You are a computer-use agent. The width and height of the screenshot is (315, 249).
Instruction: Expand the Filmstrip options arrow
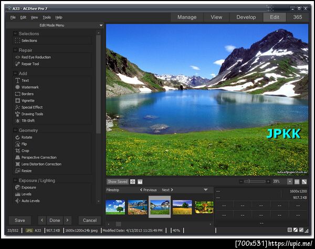pyautogui.click(x=205, y=190)
